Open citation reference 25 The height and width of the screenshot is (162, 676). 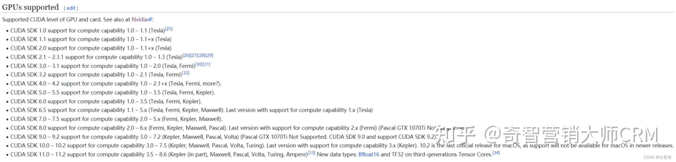tap(169, 29)
